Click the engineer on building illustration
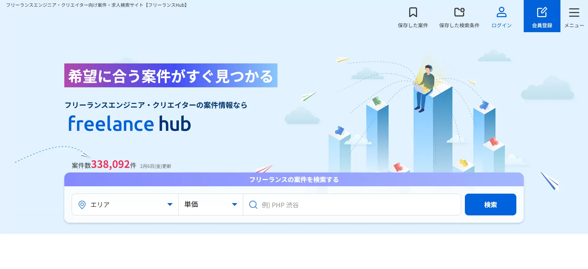The image size is (588, 269). click(x=425, y=88)
